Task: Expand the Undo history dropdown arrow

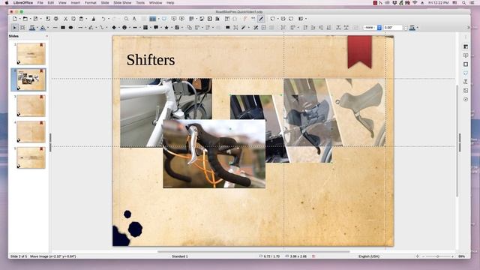Action: (108, 19)
